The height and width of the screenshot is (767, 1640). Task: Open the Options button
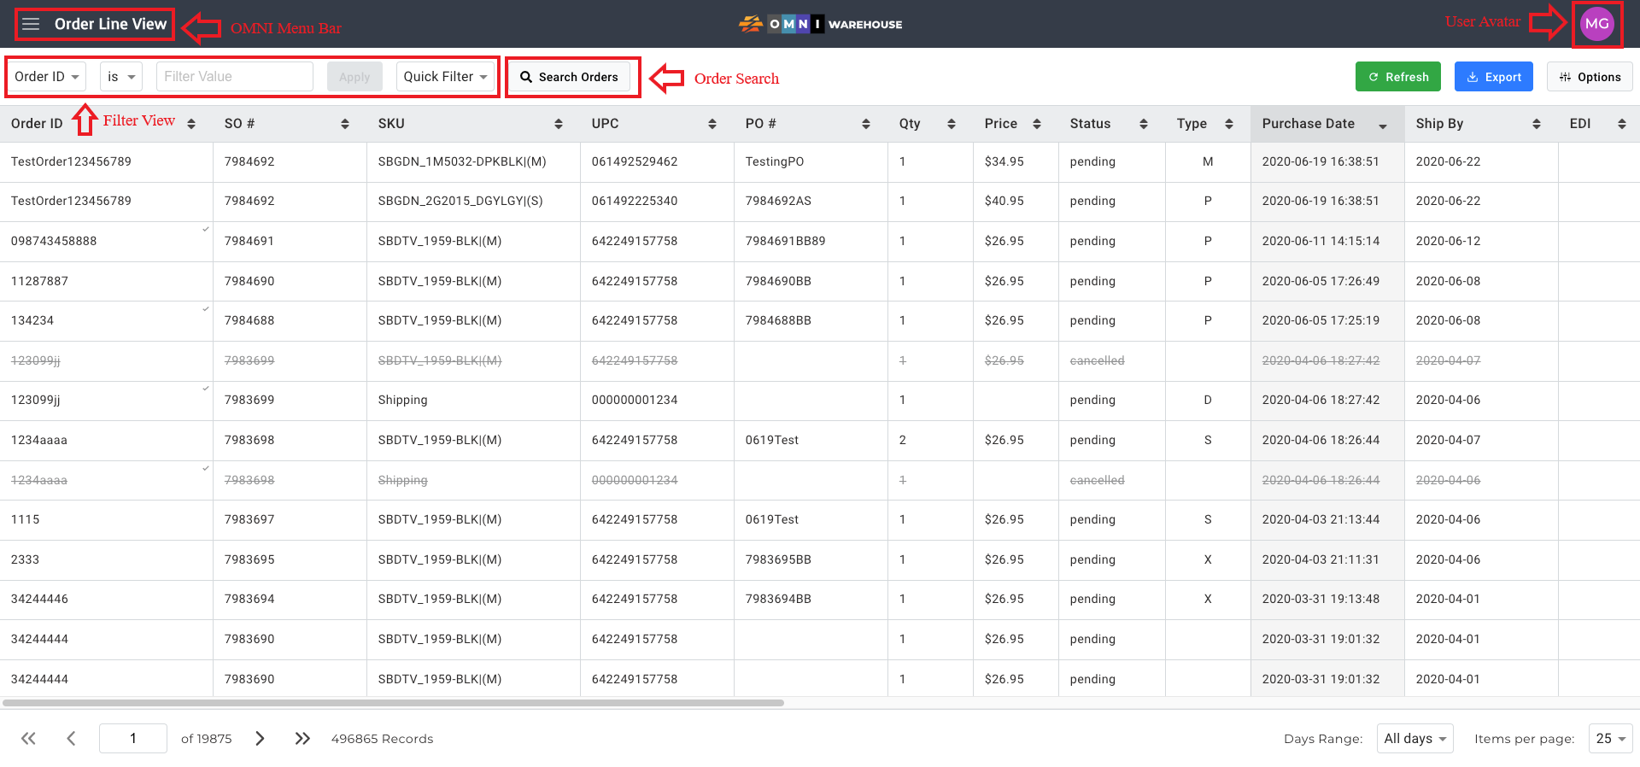tap(1590, 77)
